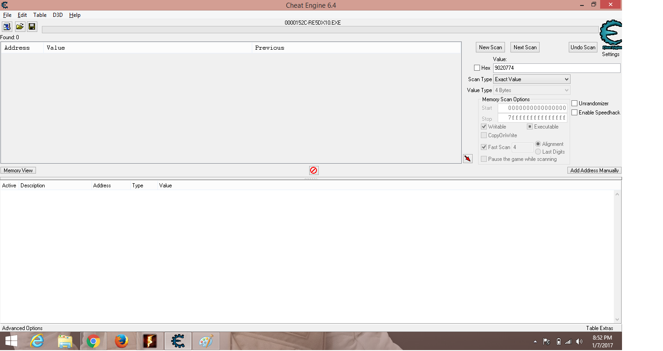The width and height of the screenshot is (663, 351).
Task: Open Cheat Engine title bar icon
Action: [5, 5]
